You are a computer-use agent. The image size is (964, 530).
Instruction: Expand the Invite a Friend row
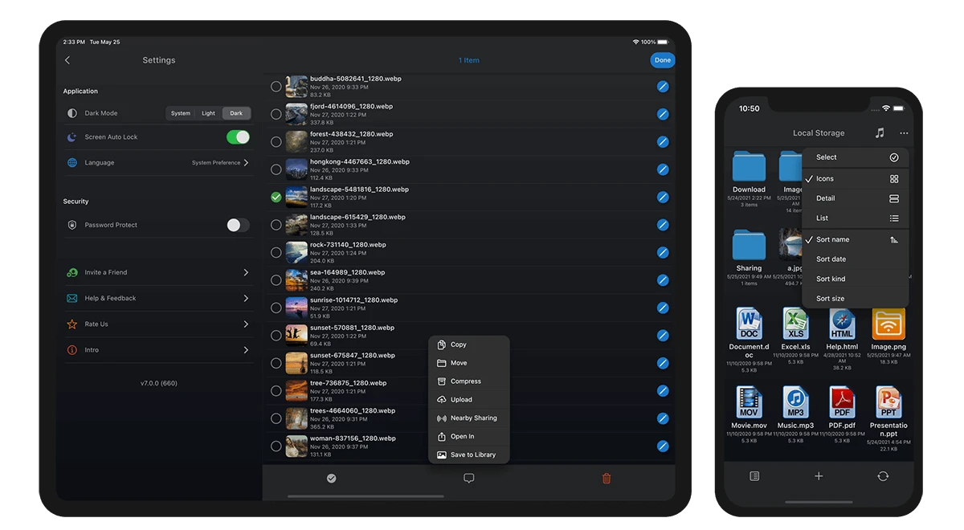[x=247, y=272]
